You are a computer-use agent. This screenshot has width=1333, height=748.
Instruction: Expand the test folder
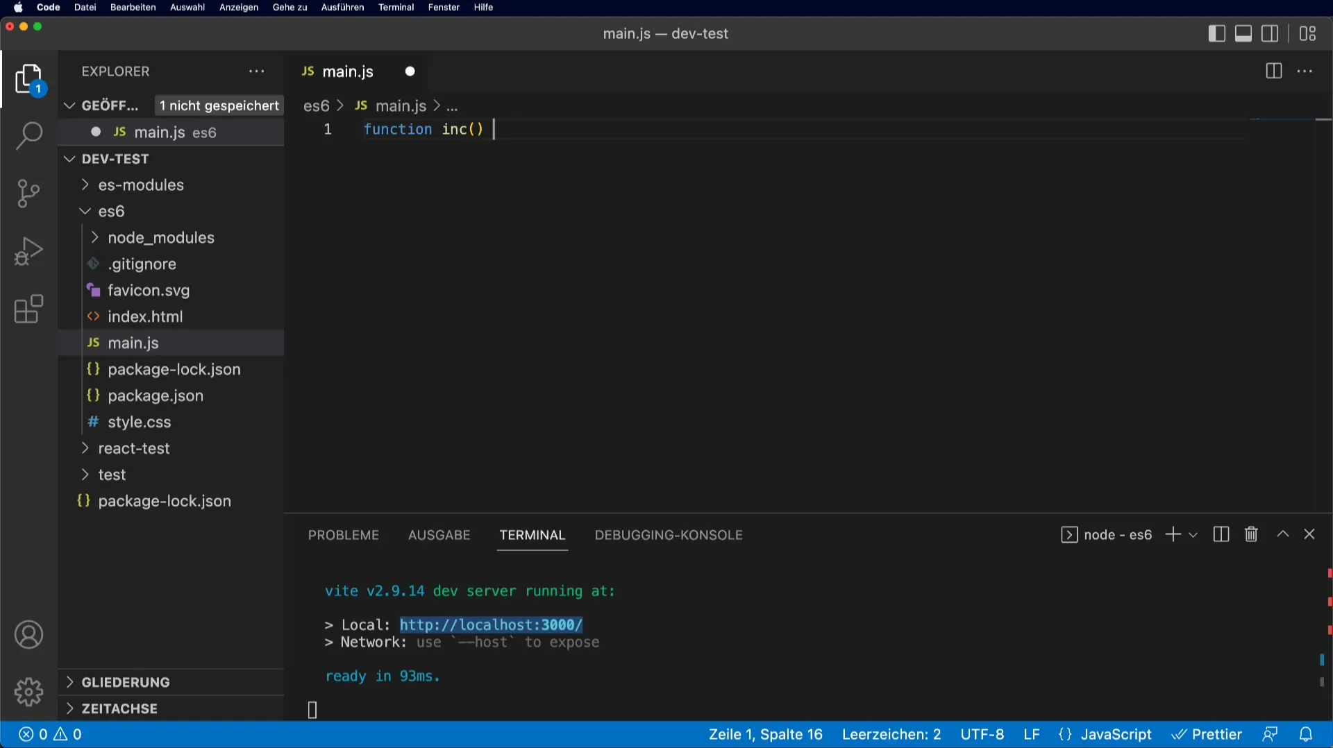point(112,475)
